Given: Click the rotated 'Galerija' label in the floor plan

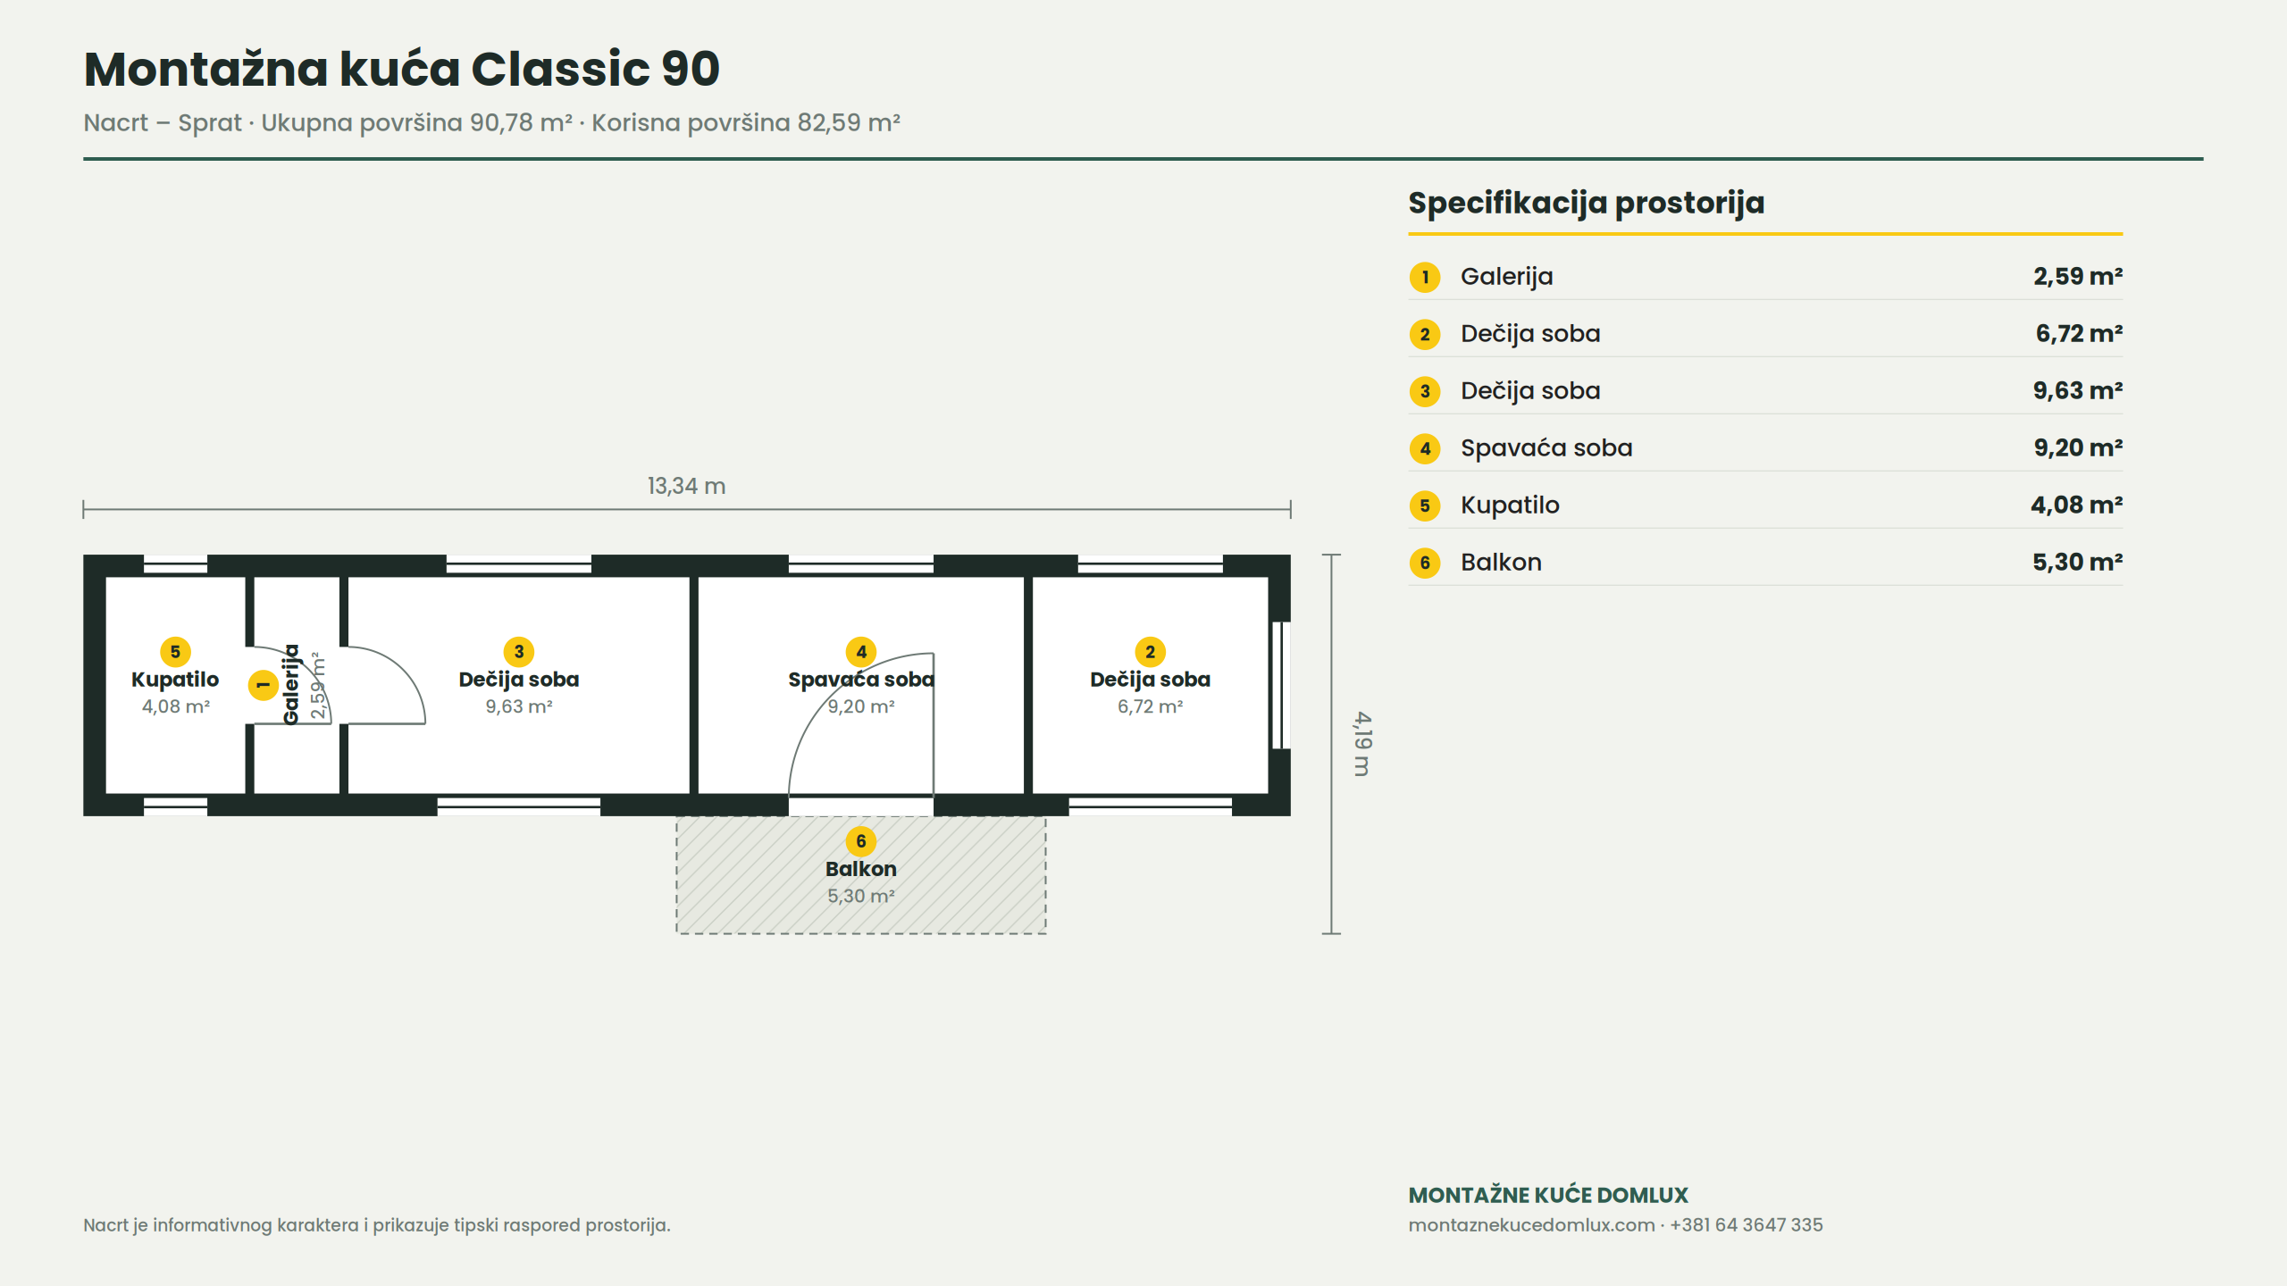Looking at the screenshot, I should [291, 685].
